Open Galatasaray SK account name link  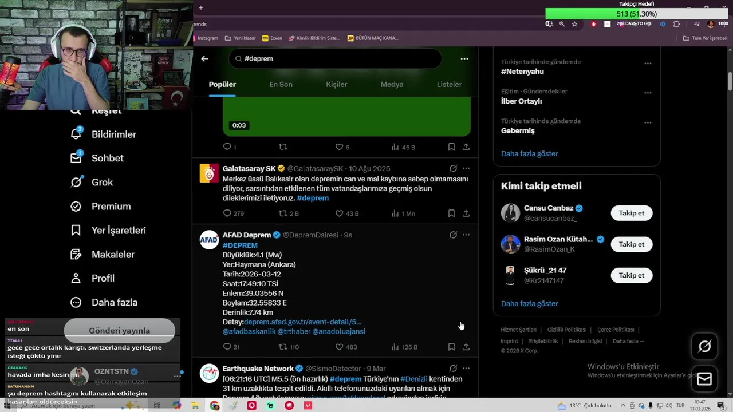(x=250, y=168)
